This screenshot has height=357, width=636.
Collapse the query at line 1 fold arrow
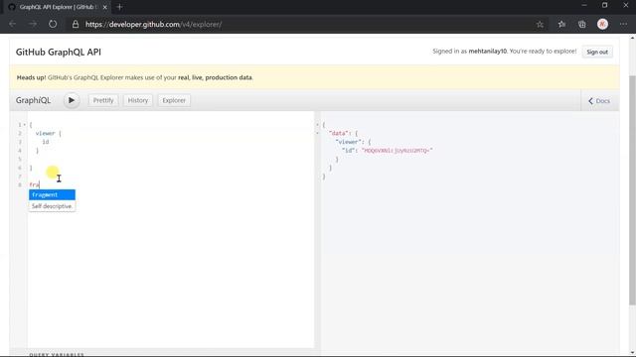click(x=24, y=125)
